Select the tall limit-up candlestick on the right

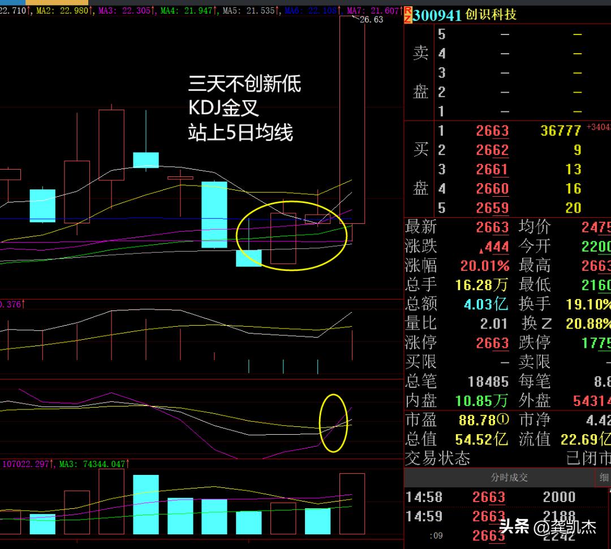[352, 119]
